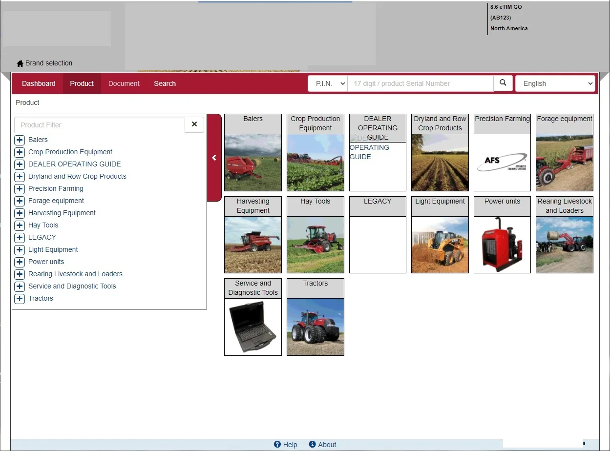Expand the Hay Tools tree node
The height and width of the screenshot is (451, 610).
pyautogui.click(x=20, y=225)
